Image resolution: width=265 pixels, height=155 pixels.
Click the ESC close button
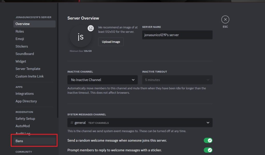225,19
